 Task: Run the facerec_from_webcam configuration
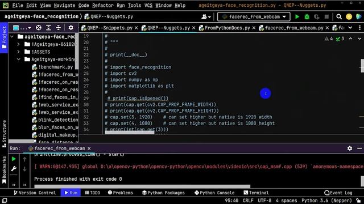click(x=297, y=16)
